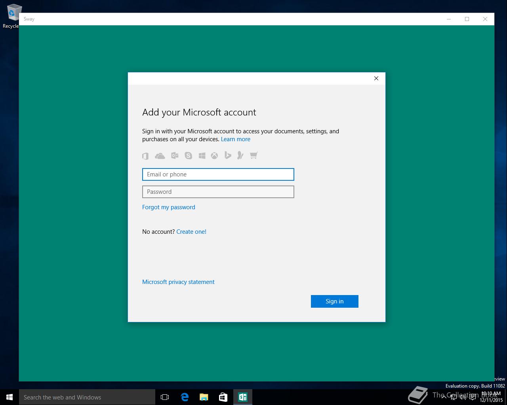Select the Sway app taskbar icon

243,397
